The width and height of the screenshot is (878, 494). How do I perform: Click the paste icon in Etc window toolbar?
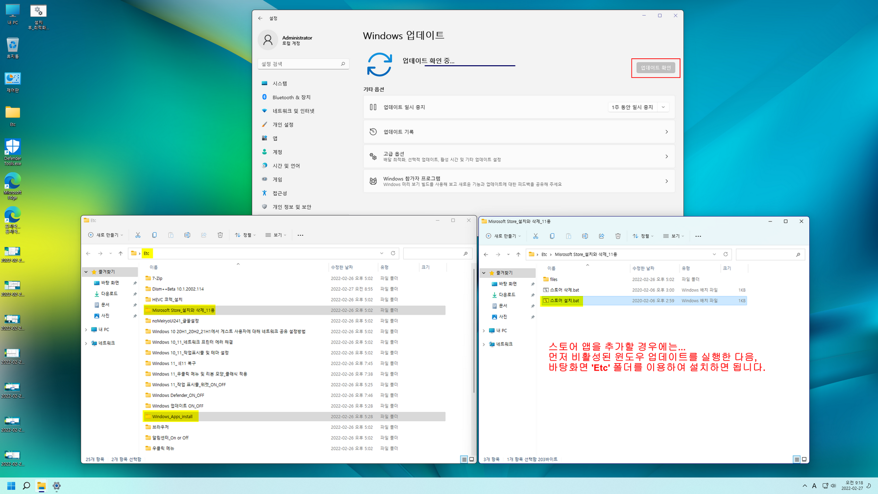pos(171,235)
